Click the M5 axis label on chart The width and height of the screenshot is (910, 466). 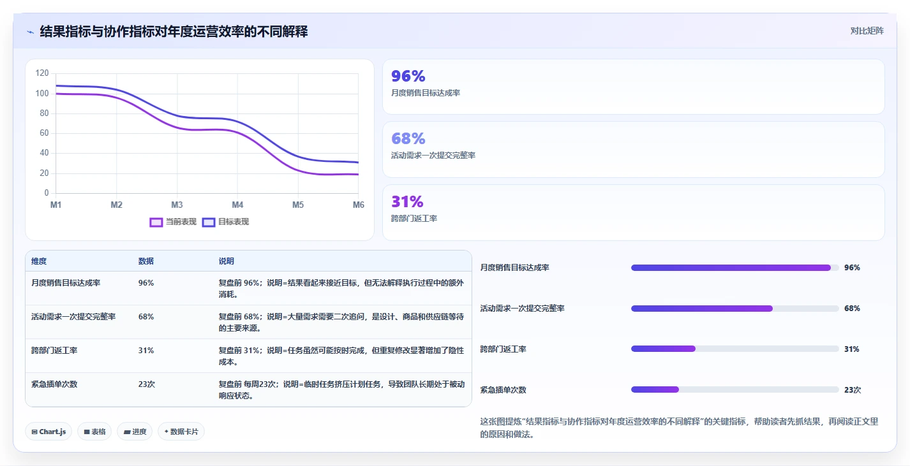pyautogui.click(x=298, y=205)
